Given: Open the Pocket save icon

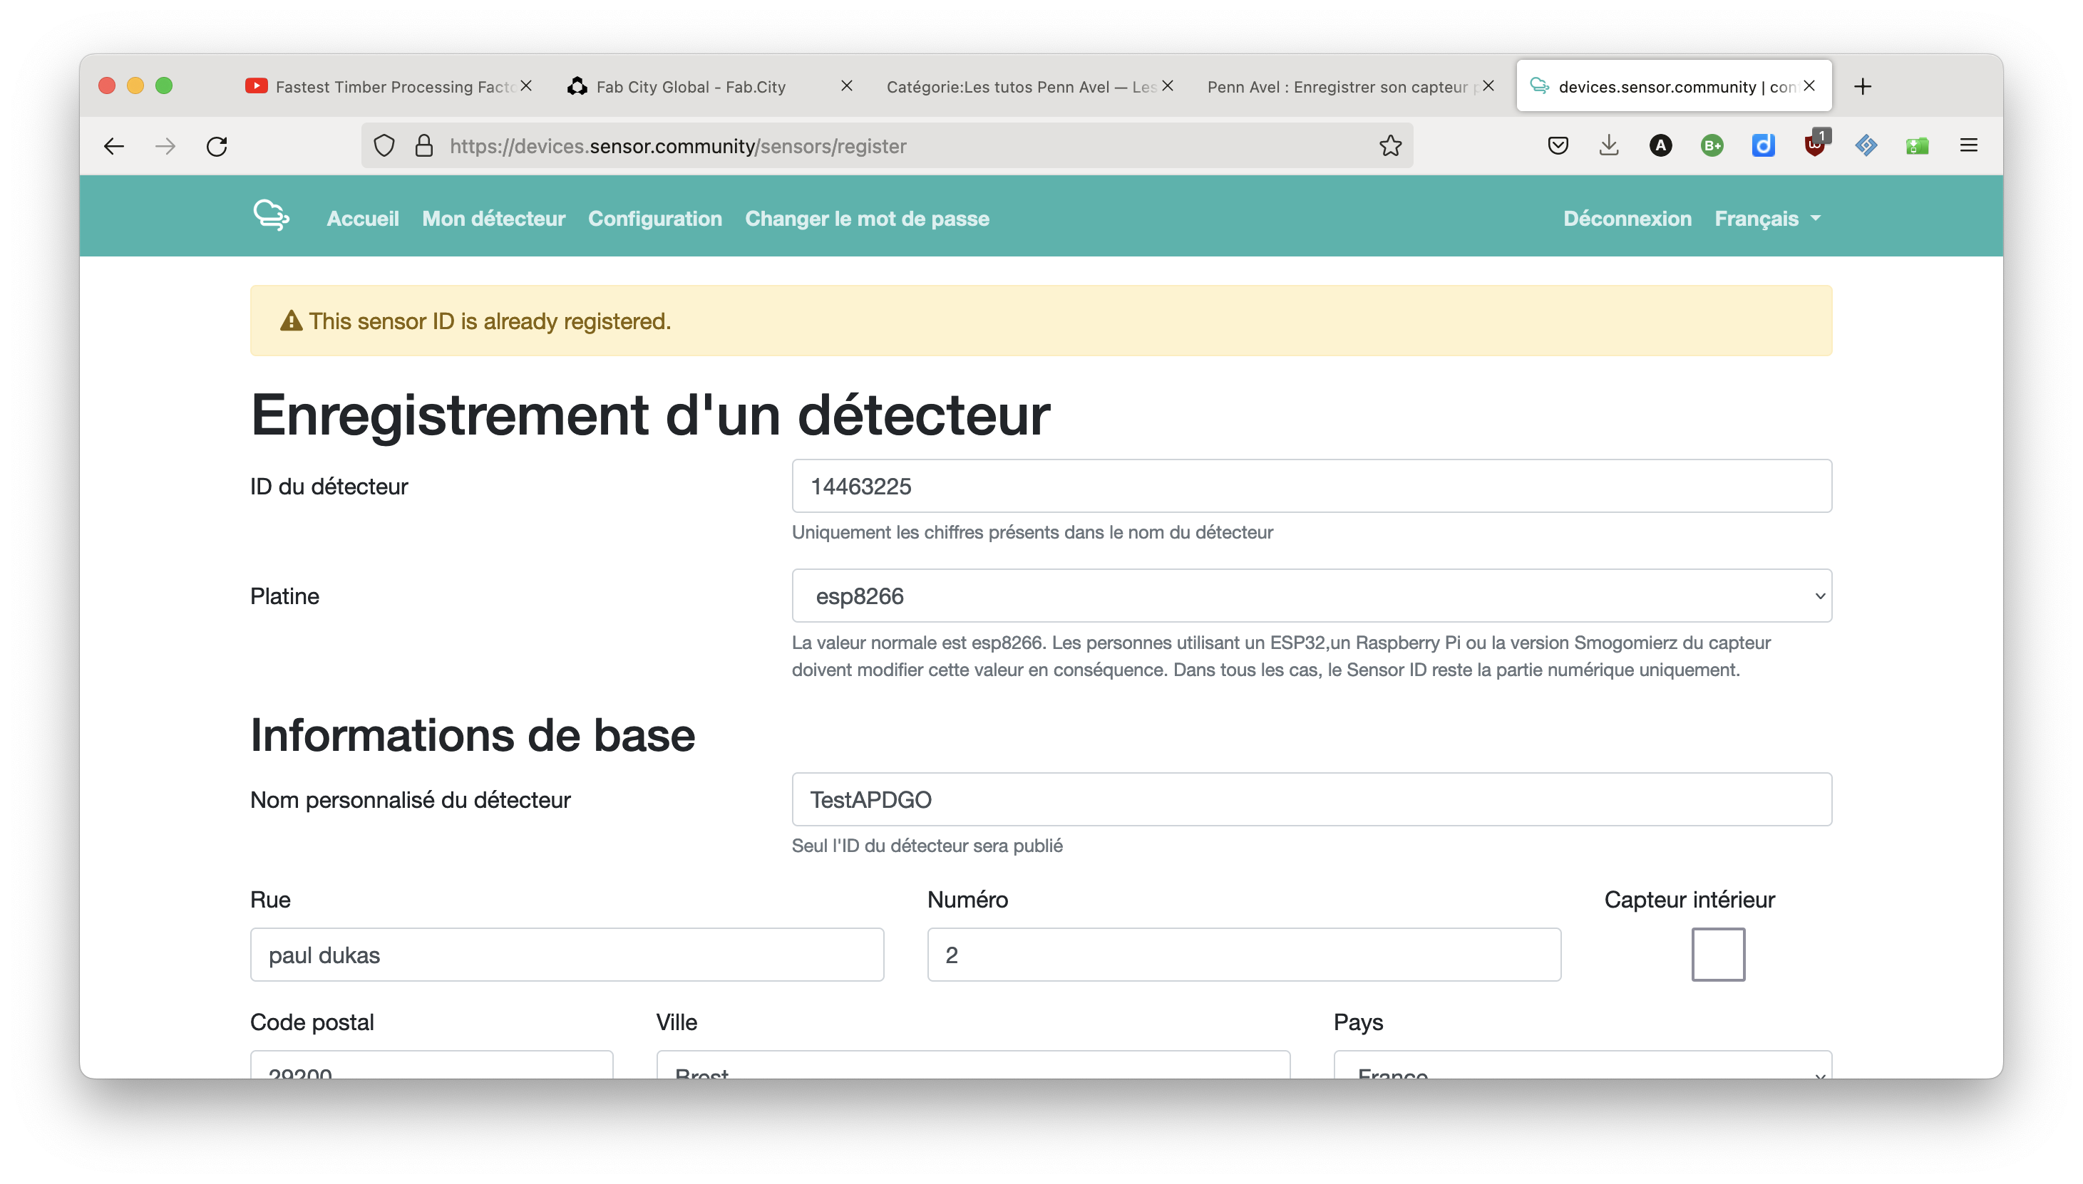Looking at the screenshot, I should [x=1558, y=146].
